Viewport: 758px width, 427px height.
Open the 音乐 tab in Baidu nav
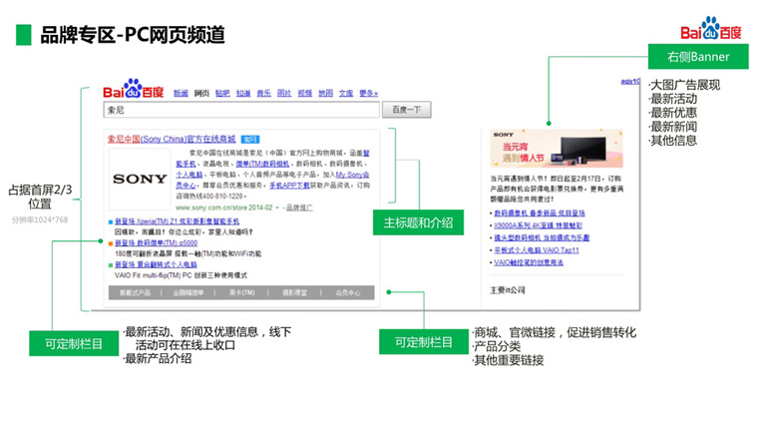coord(264,93)
